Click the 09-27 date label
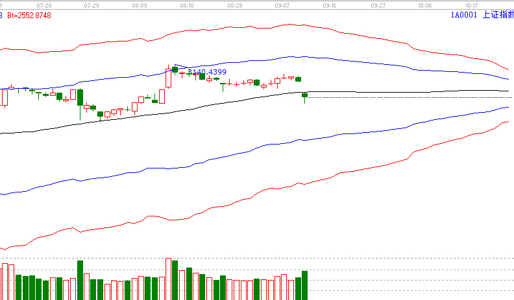 point(378,4)
